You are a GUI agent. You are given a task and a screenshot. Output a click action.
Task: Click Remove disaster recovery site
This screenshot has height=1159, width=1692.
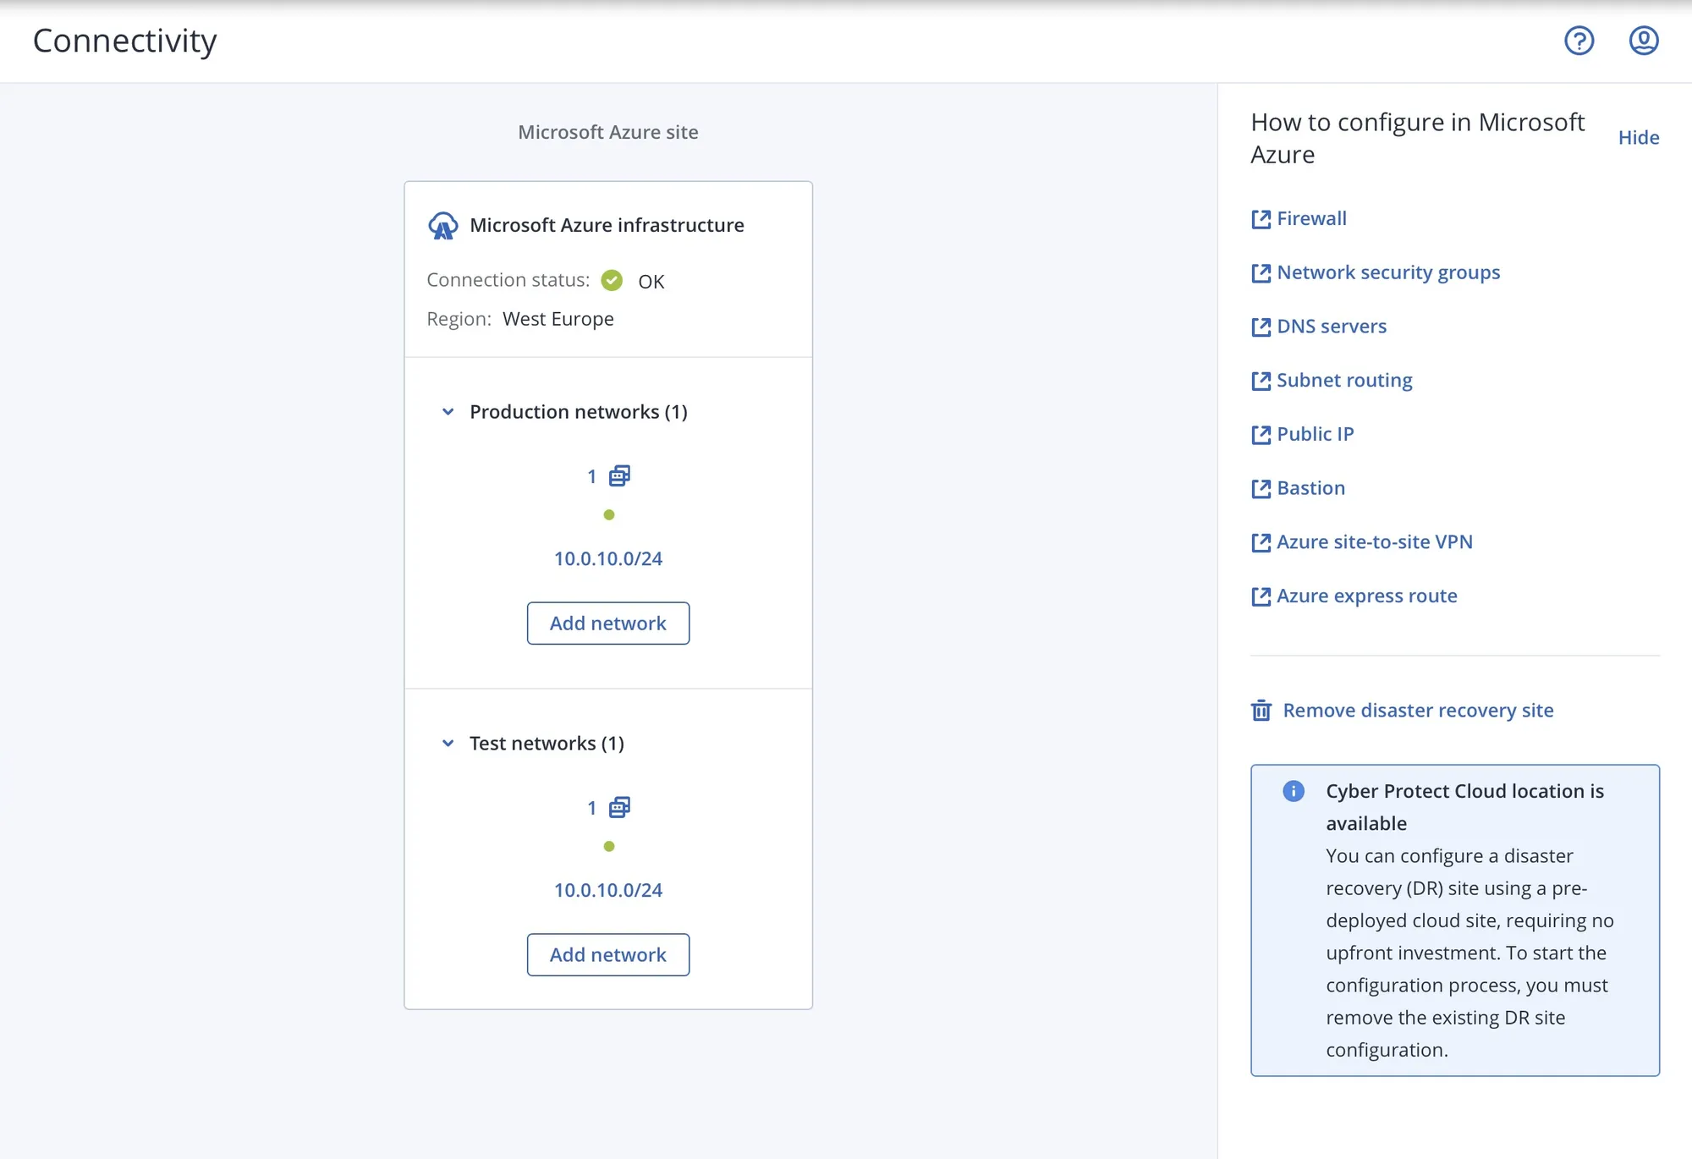click(1418, 711)
